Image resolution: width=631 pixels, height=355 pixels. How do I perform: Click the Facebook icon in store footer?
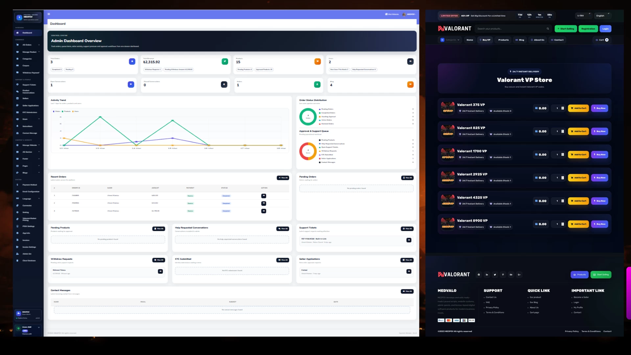[x=479, y=274]
